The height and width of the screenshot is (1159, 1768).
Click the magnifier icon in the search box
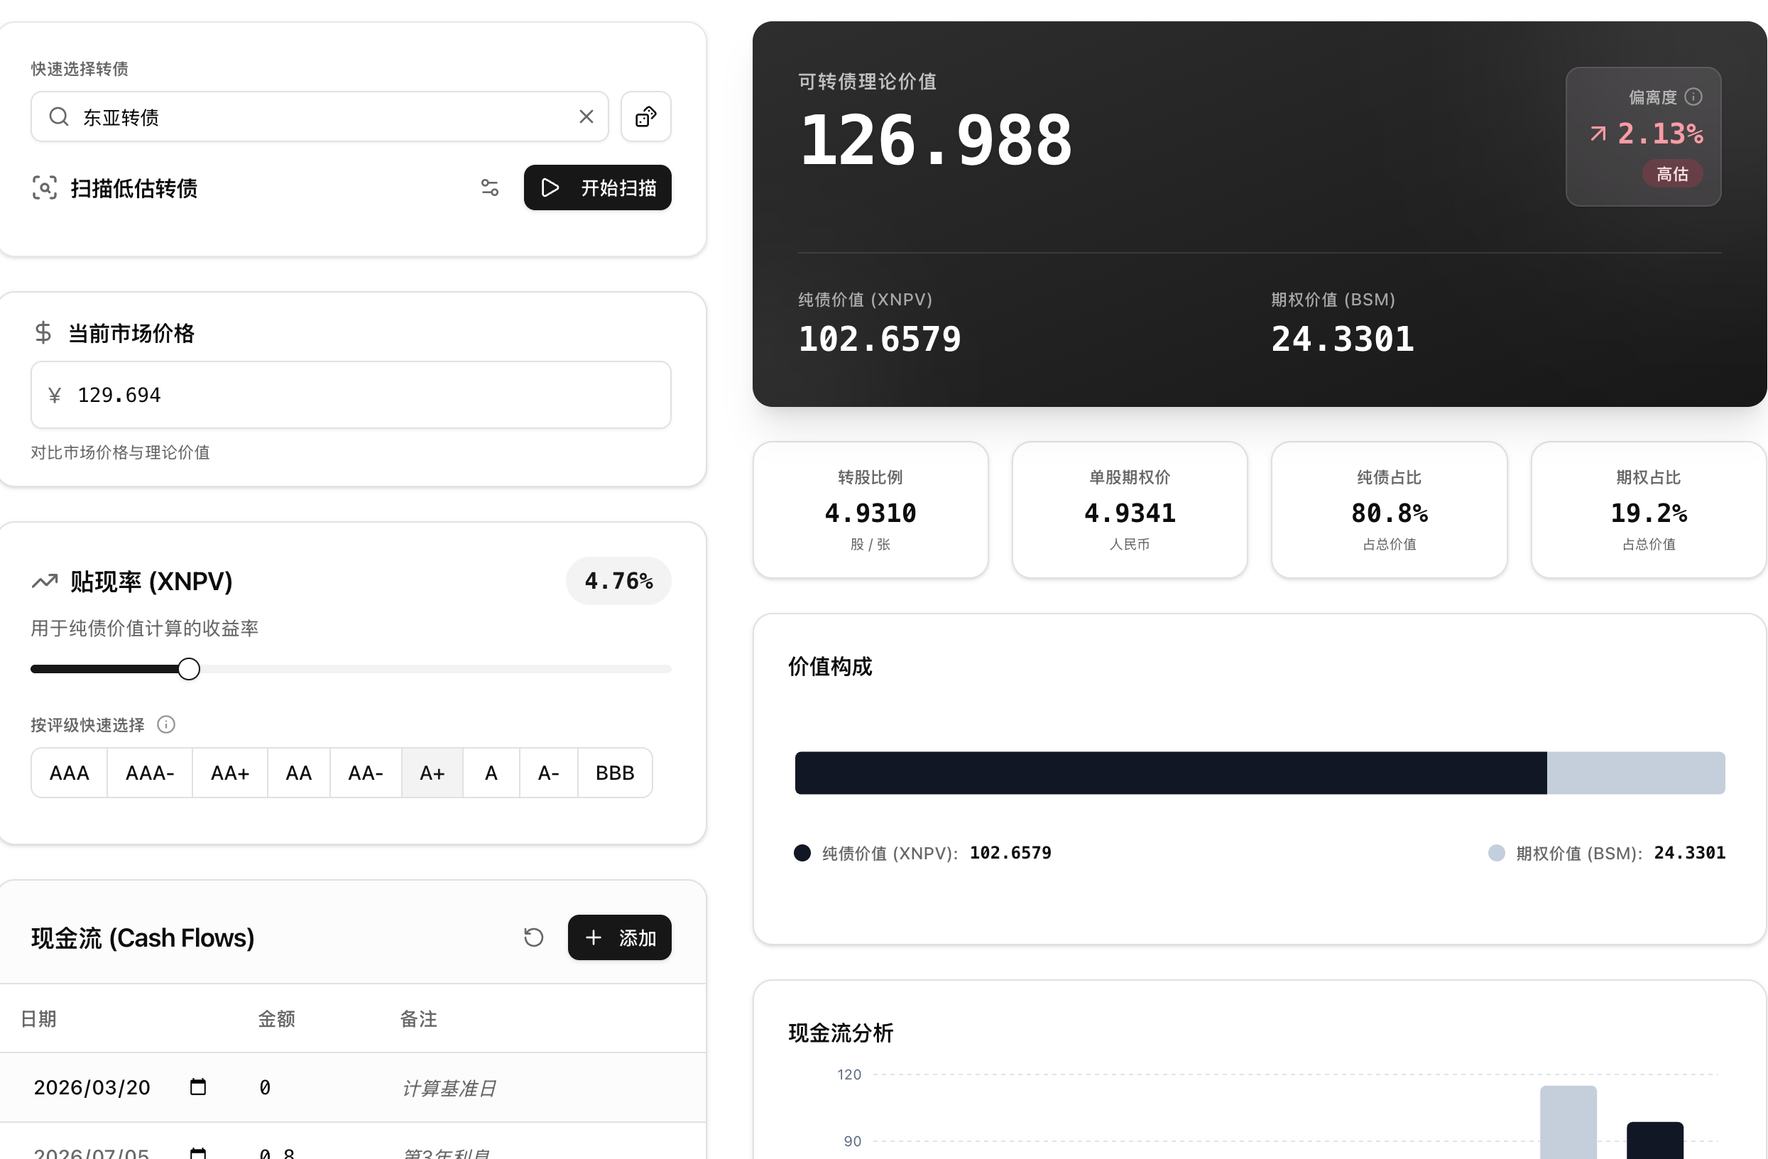[x=59, y=116]
